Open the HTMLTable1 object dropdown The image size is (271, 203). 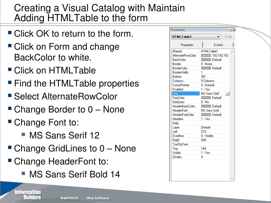point(218,37)
